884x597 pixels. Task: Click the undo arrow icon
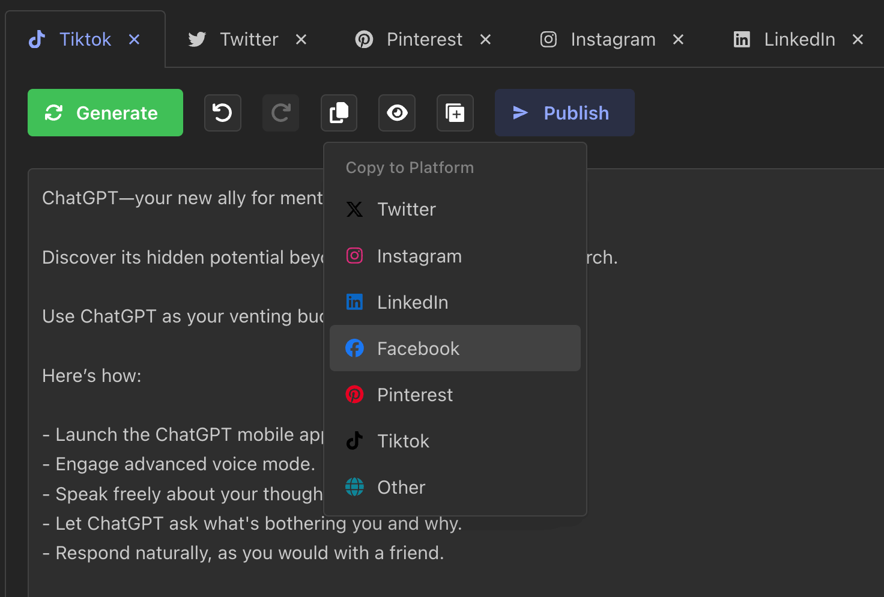tap(222, 113)
